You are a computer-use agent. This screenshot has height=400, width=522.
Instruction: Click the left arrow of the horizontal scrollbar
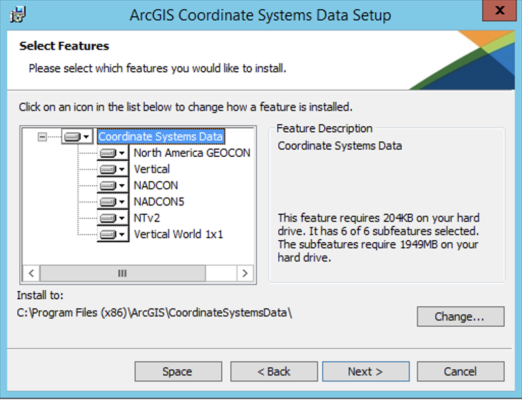(31, 273)
